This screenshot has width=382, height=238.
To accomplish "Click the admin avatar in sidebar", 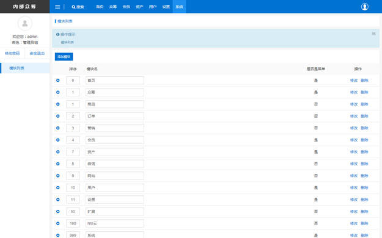I will (x=25, y=23).
